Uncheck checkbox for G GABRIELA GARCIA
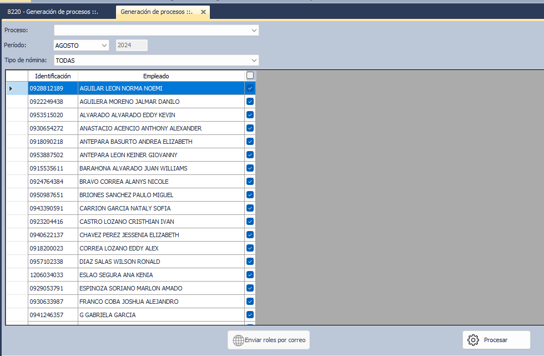The height and width of the screenshot is (356, 544). pyautogui.click(x=250, y=315)
